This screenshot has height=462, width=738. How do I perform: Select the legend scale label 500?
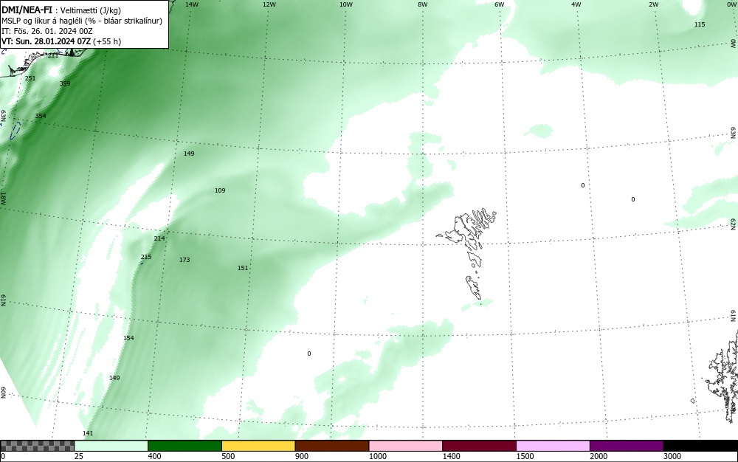tap(228, 456)
